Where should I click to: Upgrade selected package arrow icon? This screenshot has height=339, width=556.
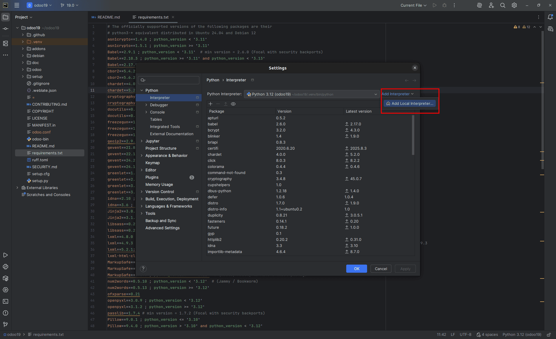pos(226,104)
